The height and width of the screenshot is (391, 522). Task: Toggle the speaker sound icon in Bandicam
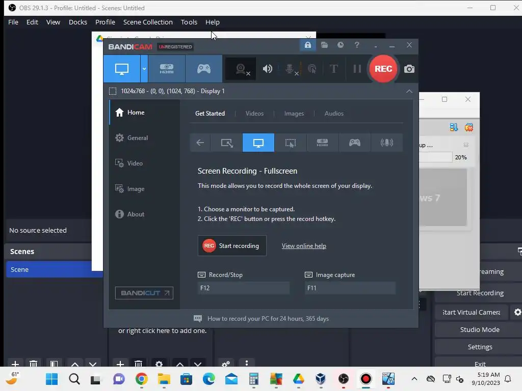pyautogui.click(x=267, y=69)
